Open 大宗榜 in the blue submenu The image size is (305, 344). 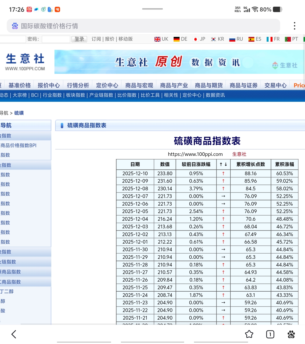point(20,95)
